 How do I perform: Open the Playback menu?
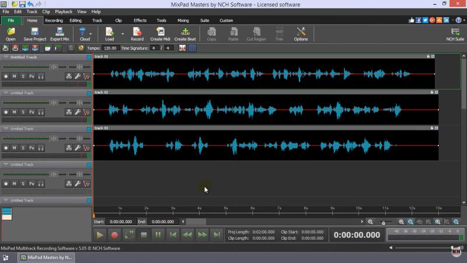tap(64, 12)
